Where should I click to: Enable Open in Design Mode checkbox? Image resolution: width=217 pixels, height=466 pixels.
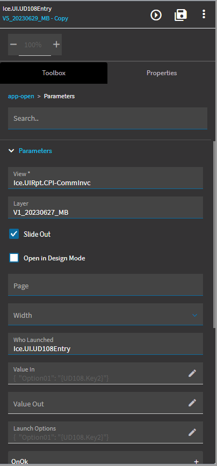pyautogui.click(x=14, y=258)
